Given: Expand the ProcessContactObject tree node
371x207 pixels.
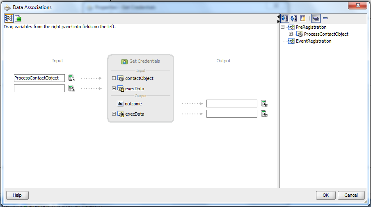Looking at the screenshot, I should (291, 34).
